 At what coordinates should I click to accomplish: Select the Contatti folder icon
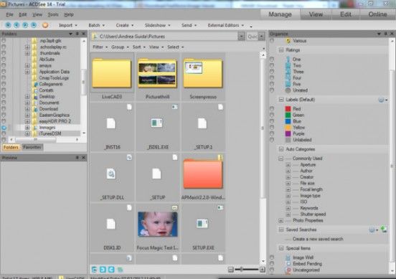(x=35, y=90)
